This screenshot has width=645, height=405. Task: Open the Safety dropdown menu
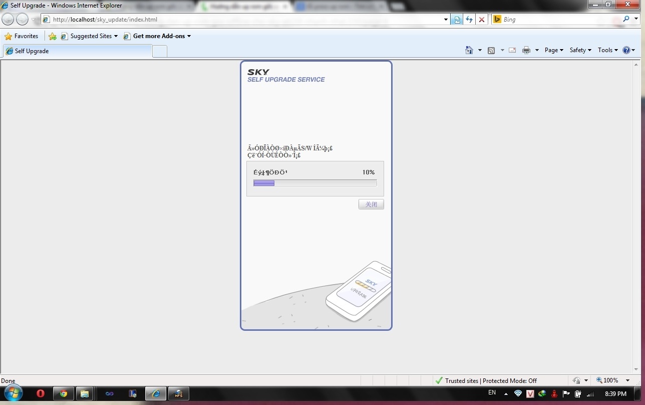pyautogui.click(x=580, y=50)
